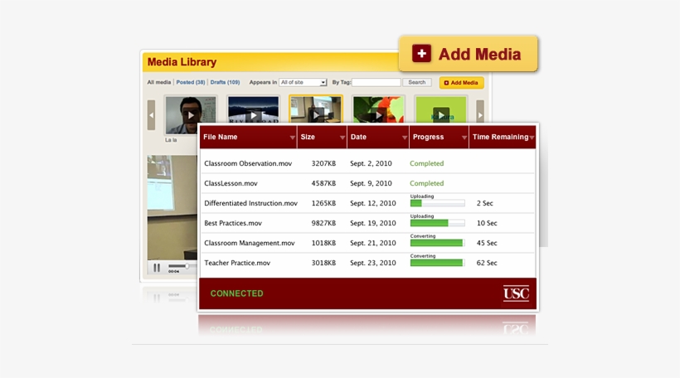
Task: Go to next thumbnails with the right arrow
Action: pos(480,115)
